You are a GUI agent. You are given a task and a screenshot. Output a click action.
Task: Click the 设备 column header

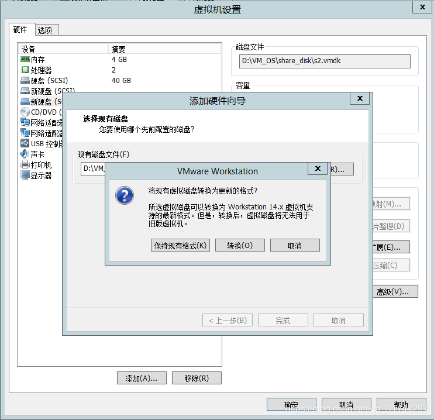coord(63,49)
